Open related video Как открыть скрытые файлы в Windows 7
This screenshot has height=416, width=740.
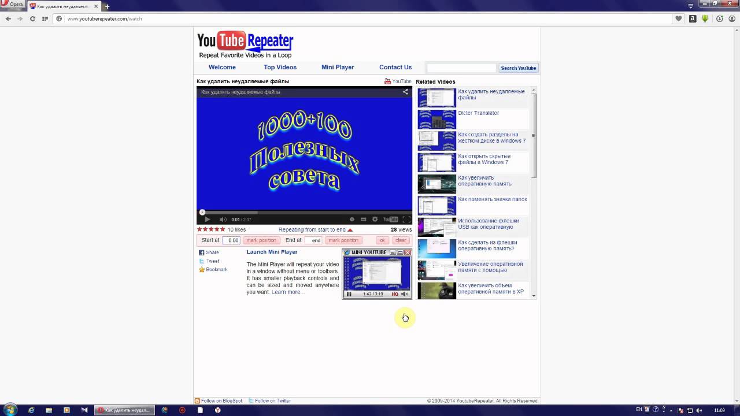click(484, 159)
